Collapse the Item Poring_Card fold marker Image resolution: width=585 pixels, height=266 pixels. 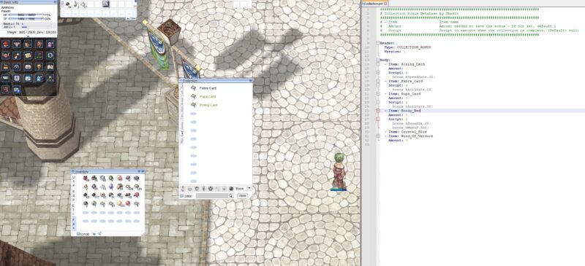377,64
